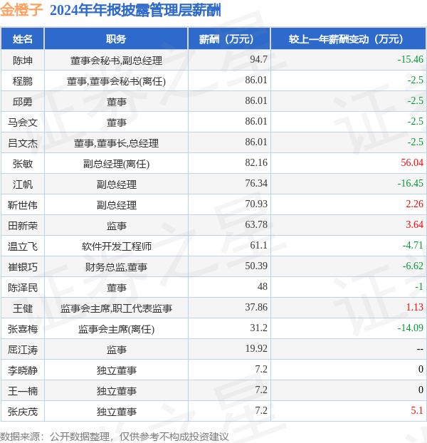Click the position 副总经理(离任)
Screen dimensions: 427x443
tap(116, 164)
